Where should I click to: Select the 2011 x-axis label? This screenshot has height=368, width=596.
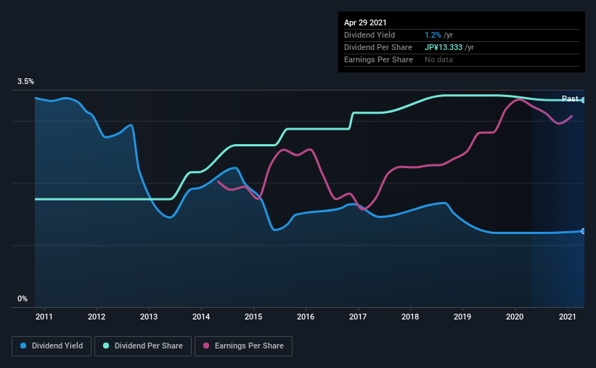click(x=44, y=317)
